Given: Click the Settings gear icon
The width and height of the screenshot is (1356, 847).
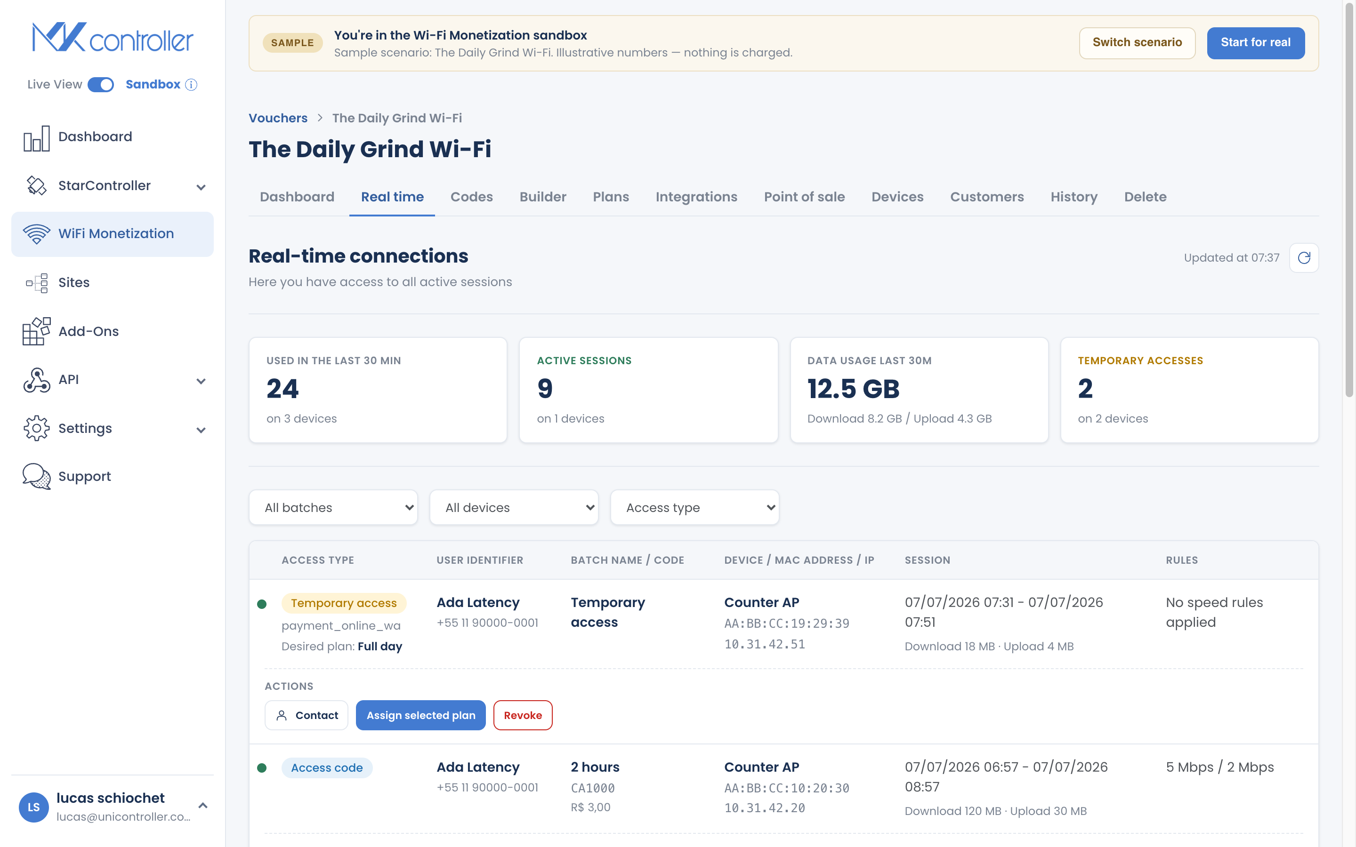Looking at the screenshot, I should point(36,429).
